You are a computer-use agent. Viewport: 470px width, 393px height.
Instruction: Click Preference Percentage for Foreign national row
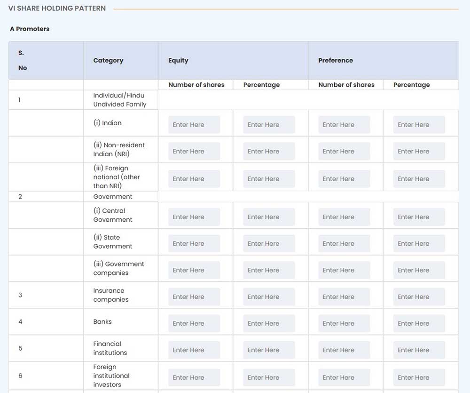click(x=419, y=179)
